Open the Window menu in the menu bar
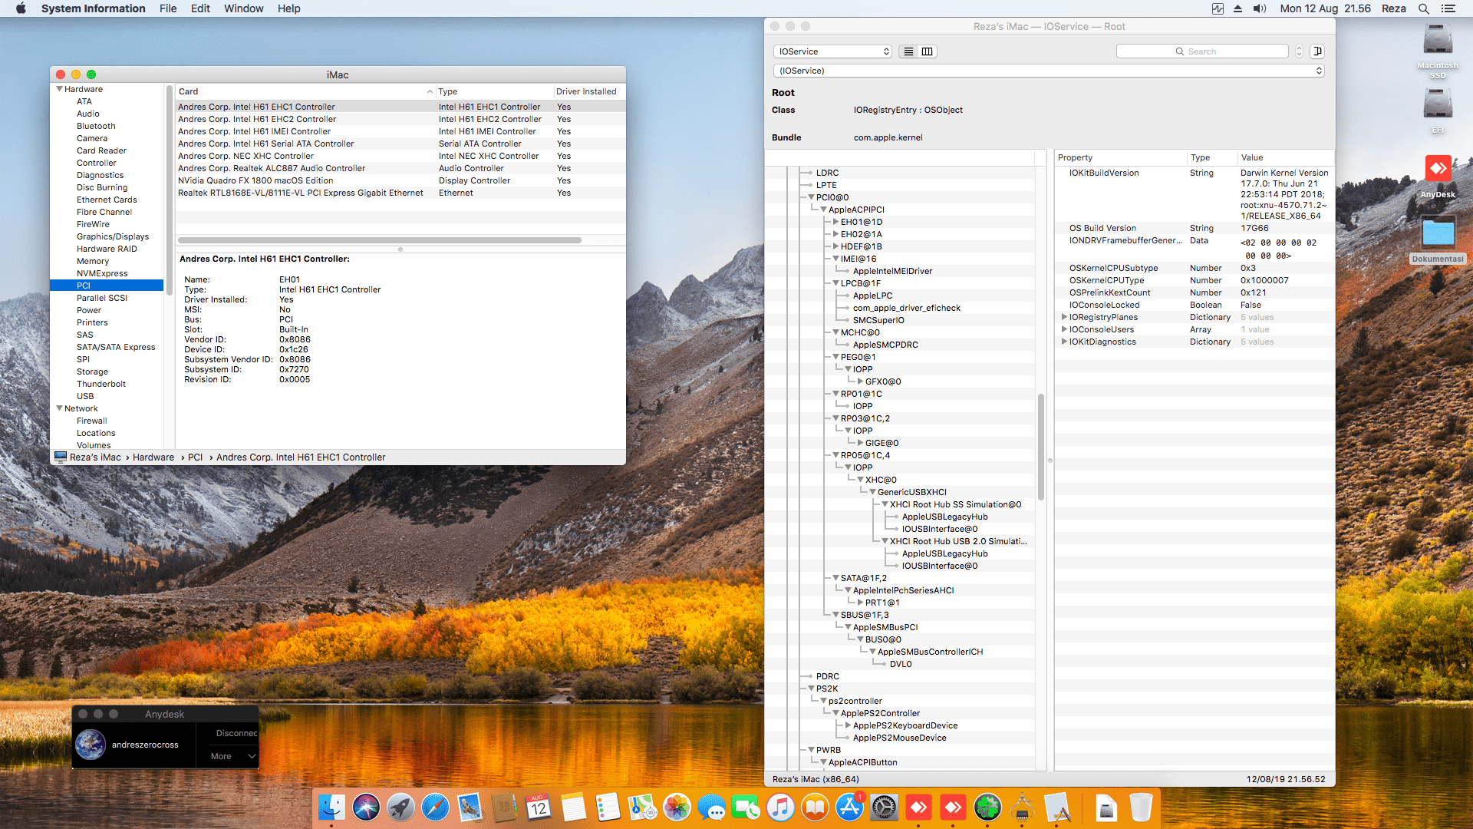This screenshot has width=1473, height=829. [243, 8]
